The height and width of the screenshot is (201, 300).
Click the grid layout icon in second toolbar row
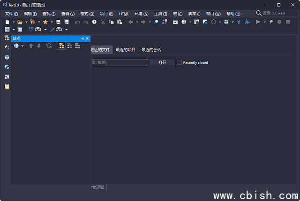coord(7,30)
